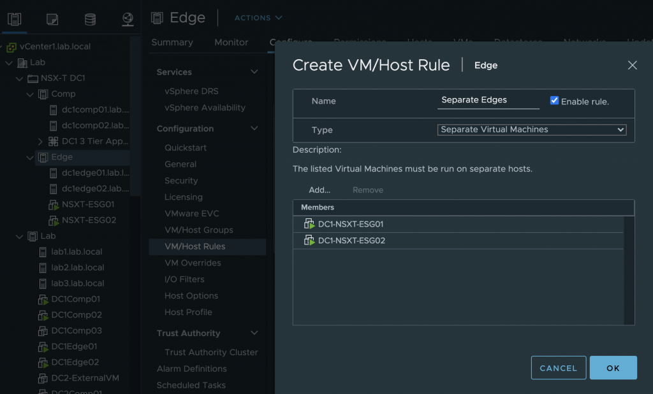
Task: Click the DC1Comp01 VM icon
Action: [x=43, y=300]
